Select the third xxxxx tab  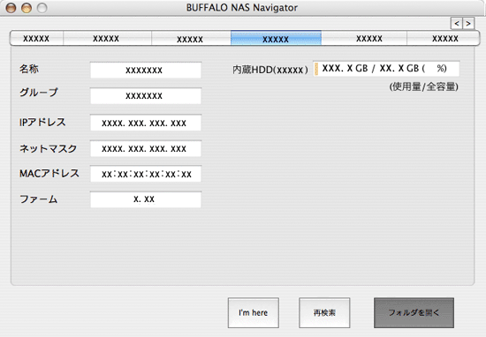point(191,38)
